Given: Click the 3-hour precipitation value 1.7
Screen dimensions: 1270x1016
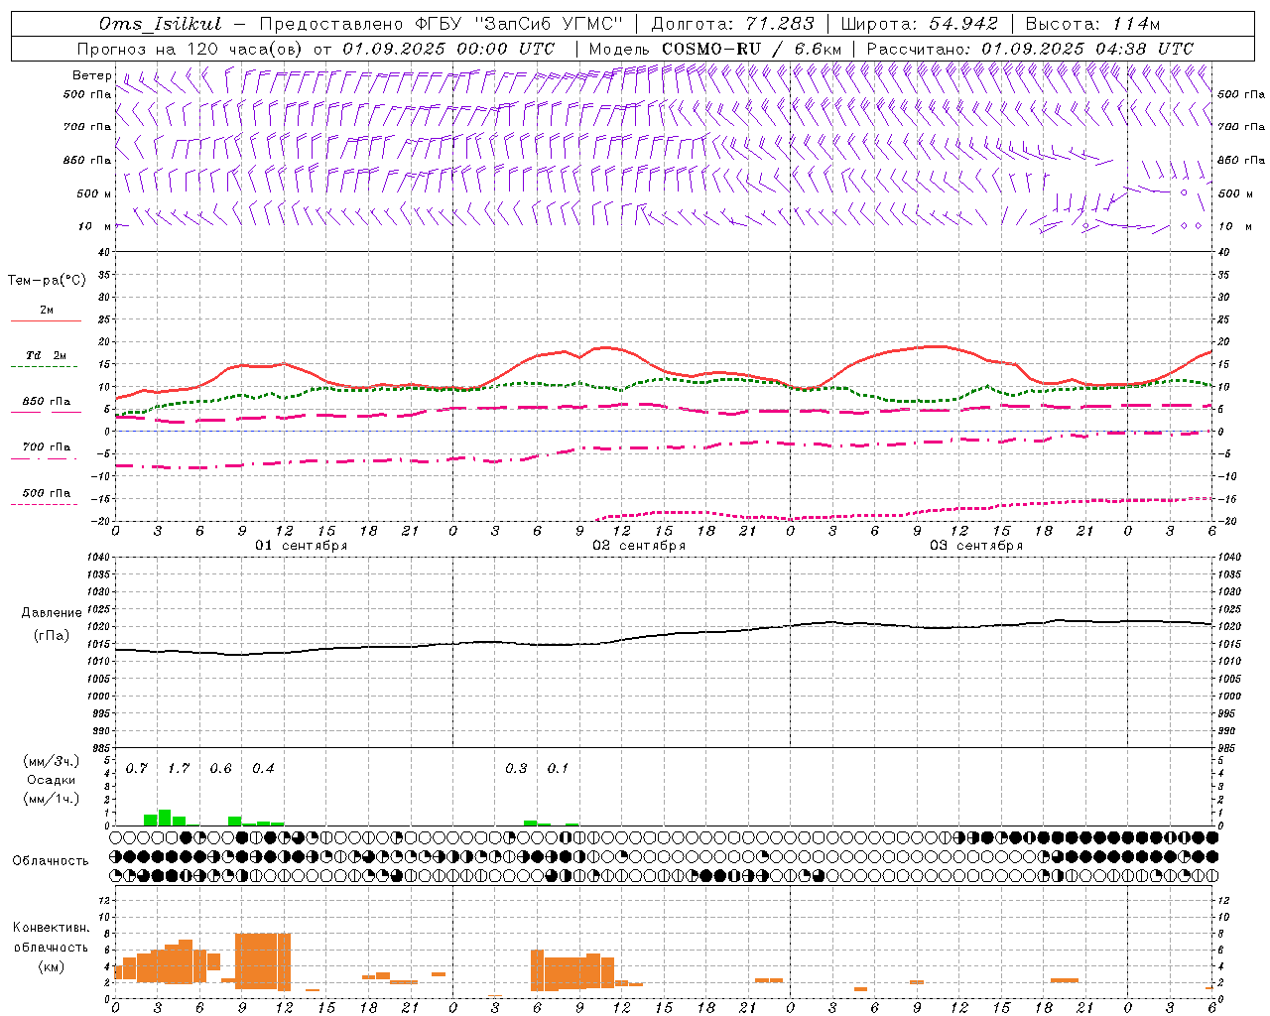Looking at the screenshot, I should coord(179,769).
